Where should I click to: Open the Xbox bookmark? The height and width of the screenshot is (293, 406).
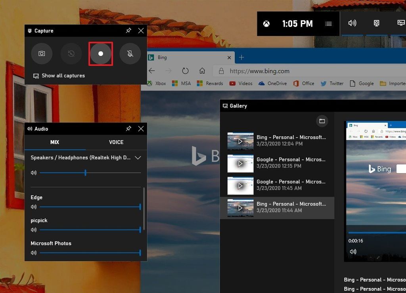pyautogui.click(x=157, y=83)
